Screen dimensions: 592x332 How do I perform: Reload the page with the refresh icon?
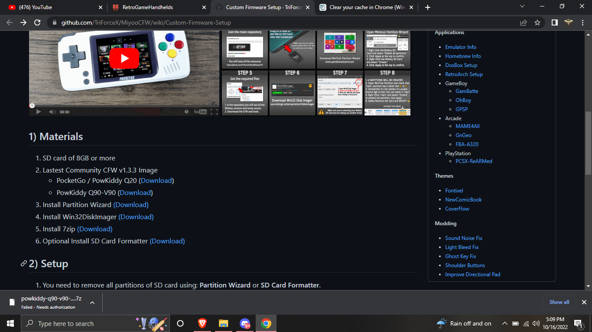click(x=37, y=22)
